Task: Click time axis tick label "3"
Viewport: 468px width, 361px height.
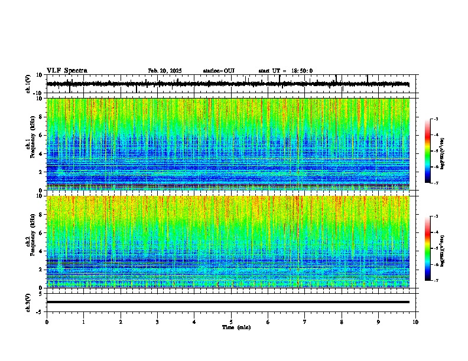Action: [x=157, y=322]
